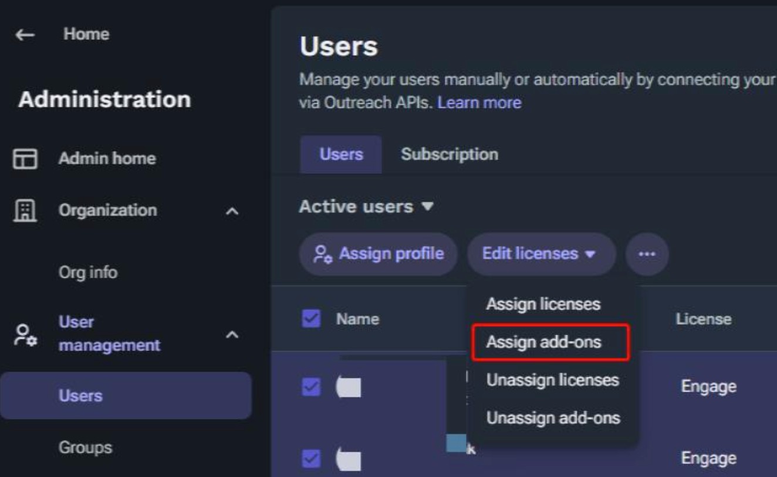Image resolution: width=777 pixels, height=477 pixels.
Task: Choose Assign licenses from the menu
Action: 543,304
